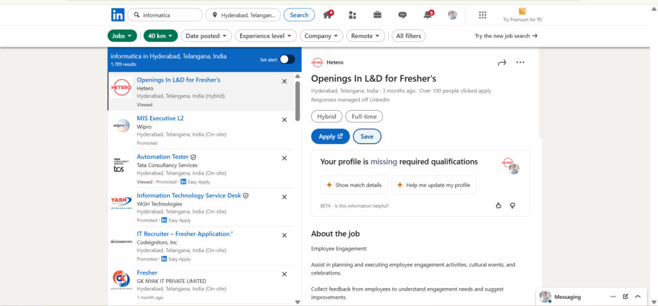Open My Network icon
This screenshot has width=658, height=306.
pos(352,15)
